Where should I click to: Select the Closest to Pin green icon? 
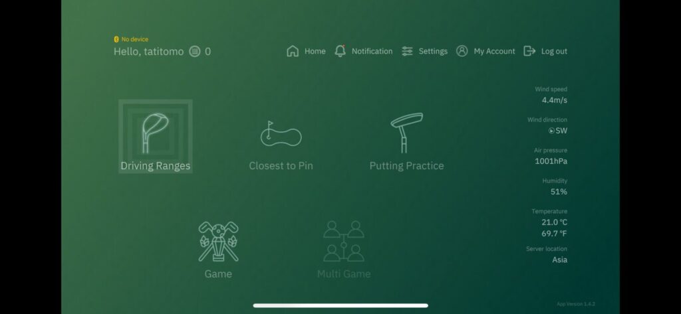281,133
